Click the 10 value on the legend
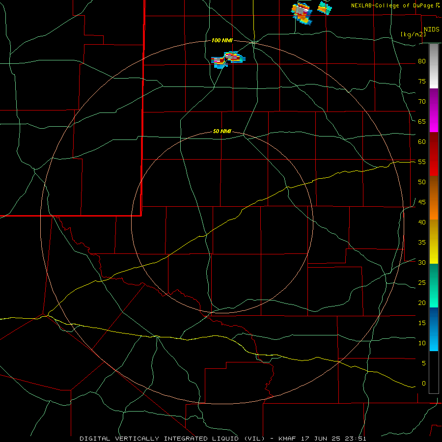The image size is (442, 442). click(x=422, y=343)
